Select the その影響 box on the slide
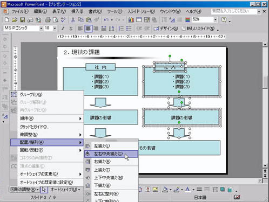 coord(179,148)
